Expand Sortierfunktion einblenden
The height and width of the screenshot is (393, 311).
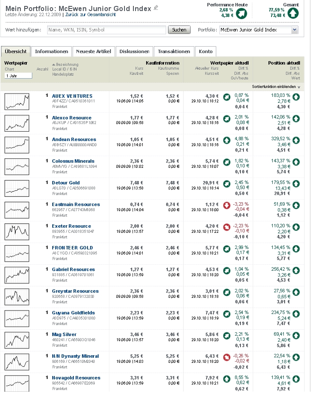(x=276, y=86)
